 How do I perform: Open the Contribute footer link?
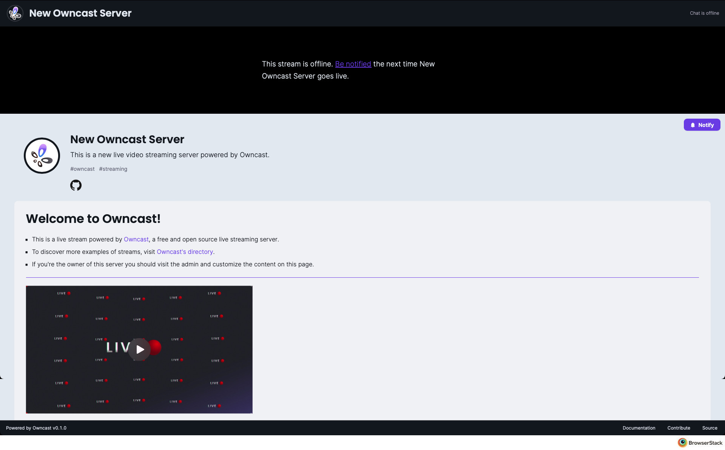679,428
